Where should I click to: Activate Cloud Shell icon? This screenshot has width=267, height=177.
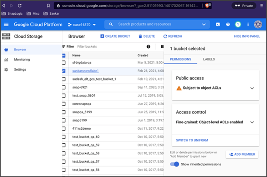click(x=218, y=24)
